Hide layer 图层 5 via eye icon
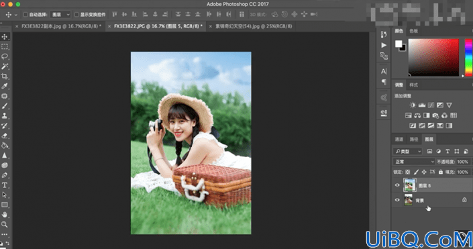The width and height of the screenshot is (473, 249). coord(397,185)
